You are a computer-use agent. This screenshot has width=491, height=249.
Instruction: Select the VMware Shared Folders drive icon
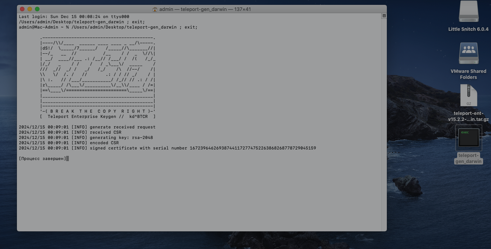[x=468, y=53]
